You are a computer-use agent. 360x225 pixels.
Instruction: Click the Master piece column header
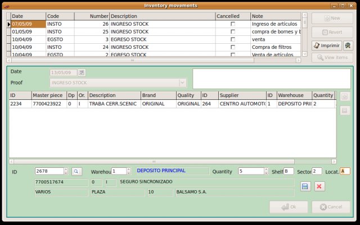(49, 95)
